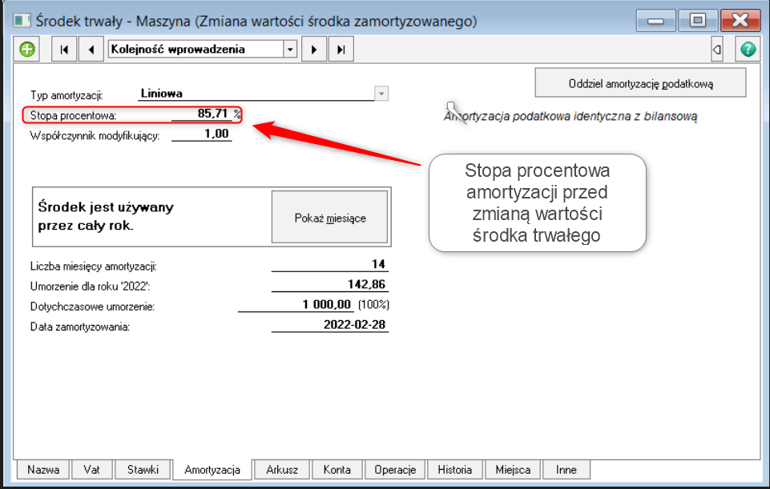Click the Stopa procentowa 85,71 field

pyautogui.click(x=201, y=114)
